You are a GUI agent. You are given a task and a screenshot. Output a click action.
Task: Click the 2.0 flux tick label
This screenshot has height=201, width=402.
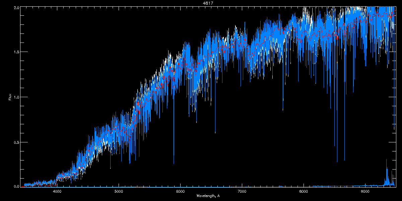(16, 7)
